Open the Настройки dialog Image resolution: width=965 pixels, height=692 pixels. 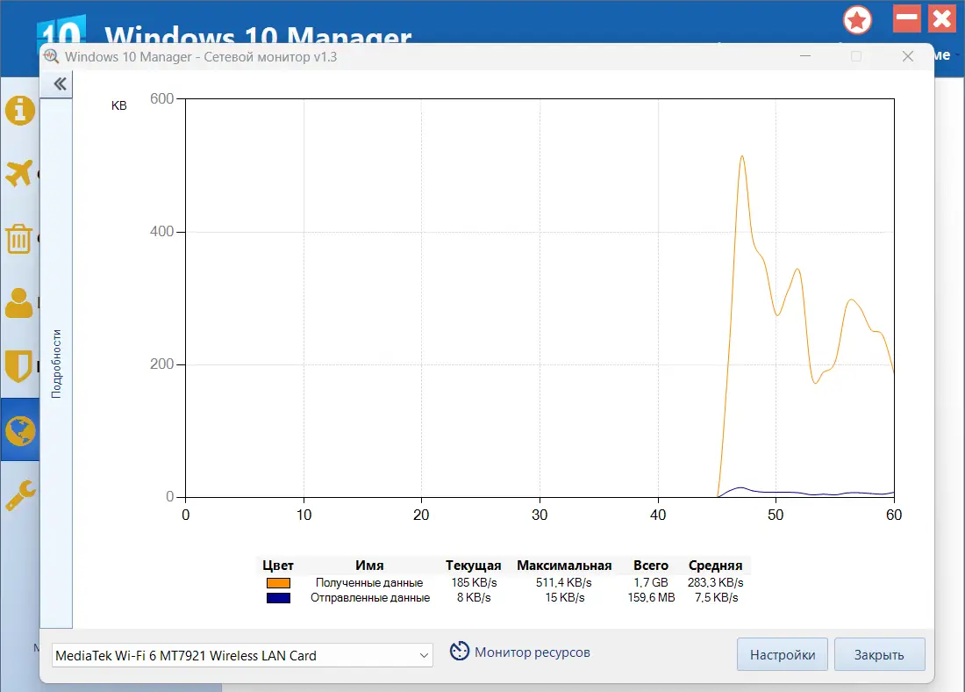(x=782, y=653)
